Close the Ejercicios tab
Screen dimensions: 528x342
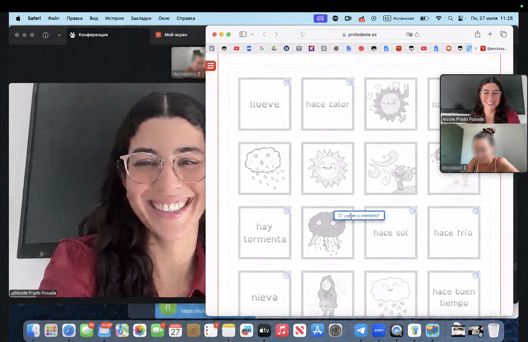(x=476, y=48)
